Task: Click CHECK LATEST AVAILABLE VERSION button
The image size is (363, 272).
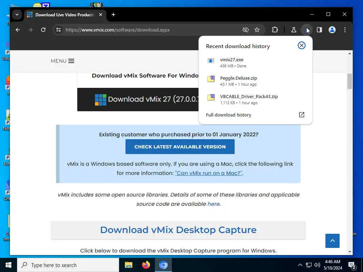Action: tap(180, 147)
